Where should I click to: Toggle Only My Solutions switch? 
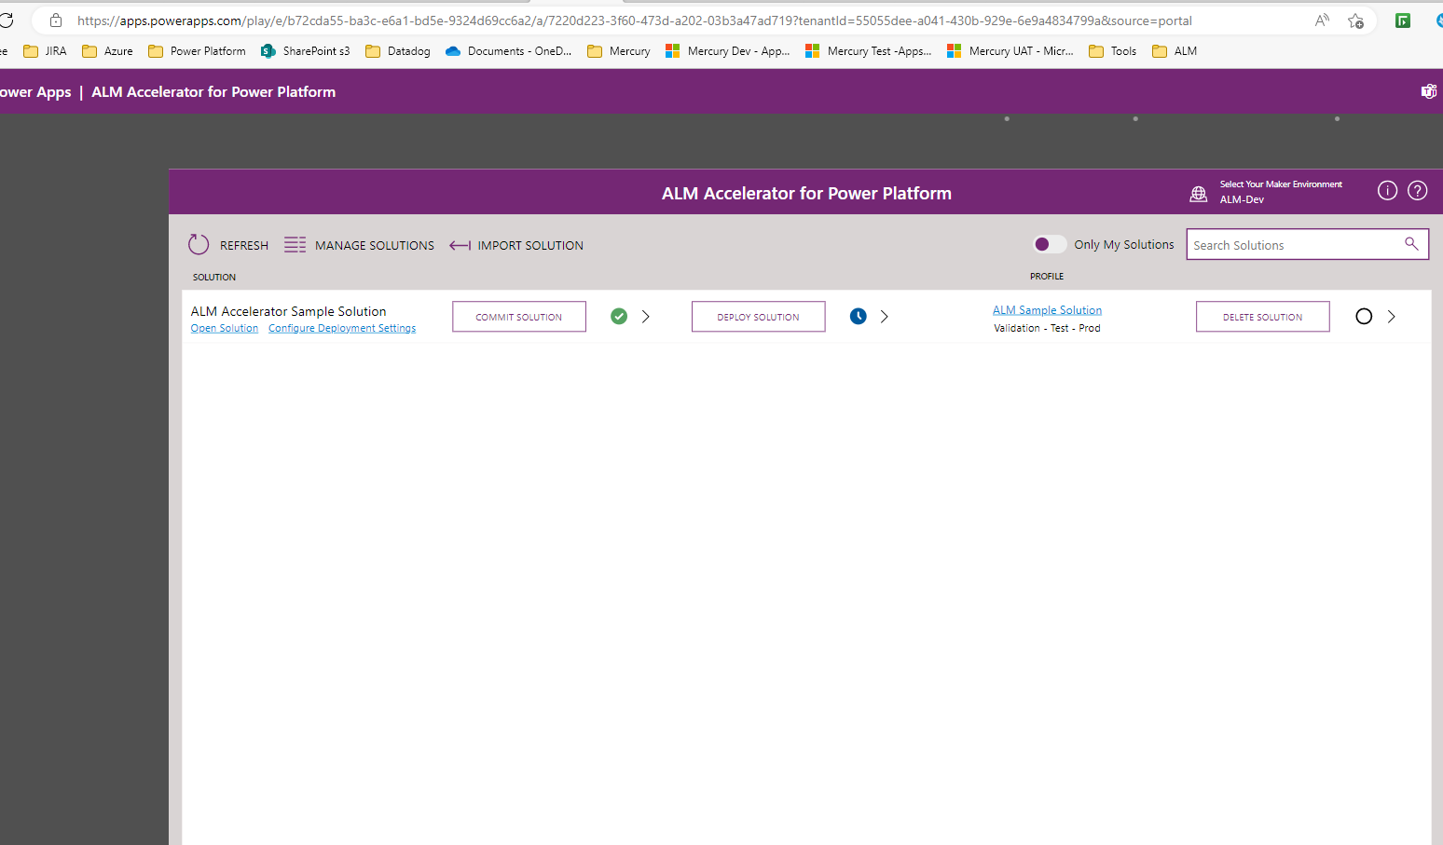pyautogui.click(x=1049, y=243)
